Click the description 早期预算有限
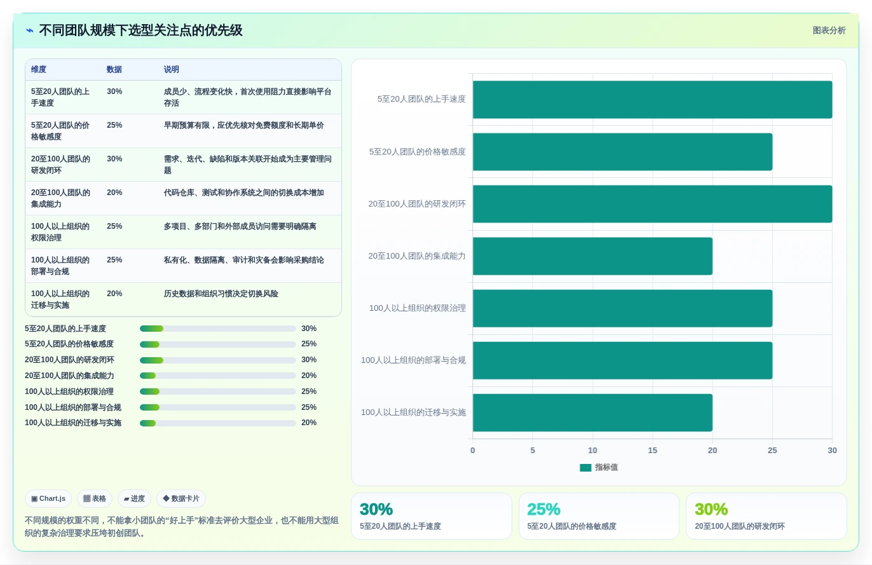This screenshot has width=872, height=565. click(x=244, y=125)
